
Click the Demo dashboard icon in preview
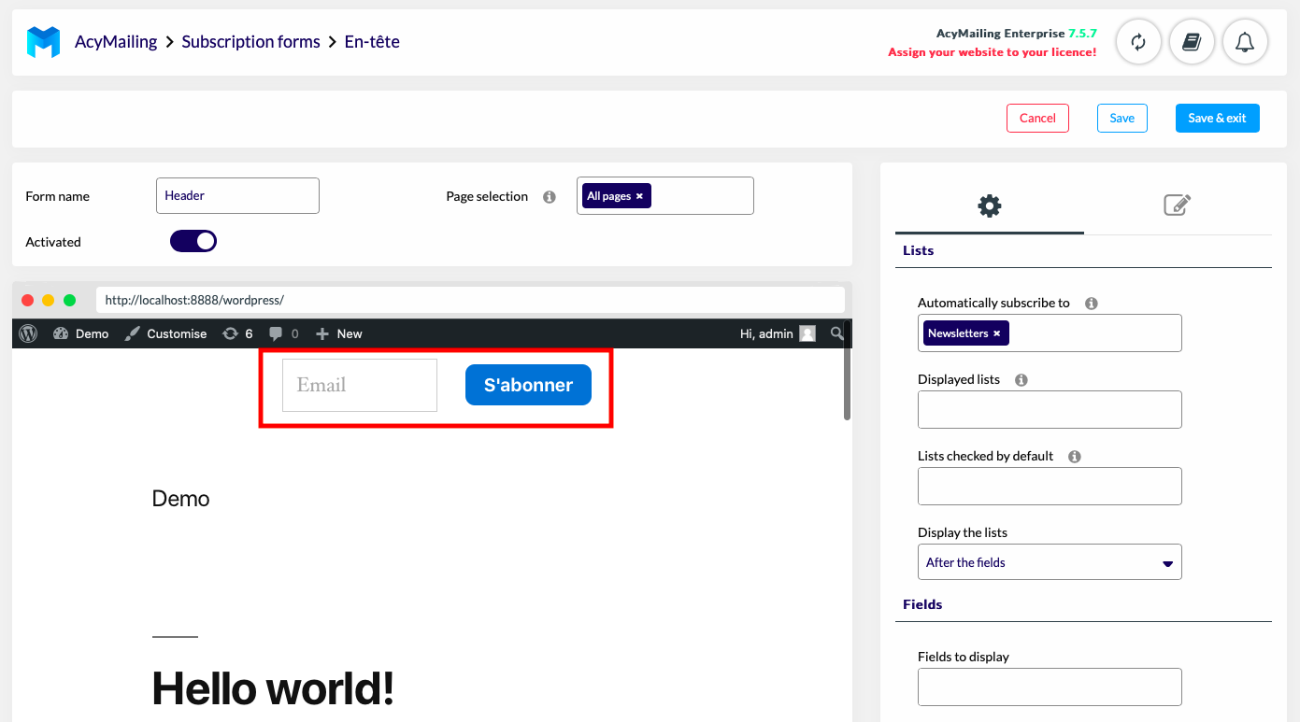click(62, 333)
